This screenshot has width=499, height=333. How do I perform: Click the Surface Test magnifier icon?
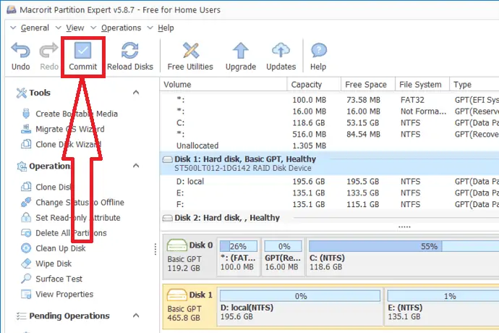click(x=26, y=279)
